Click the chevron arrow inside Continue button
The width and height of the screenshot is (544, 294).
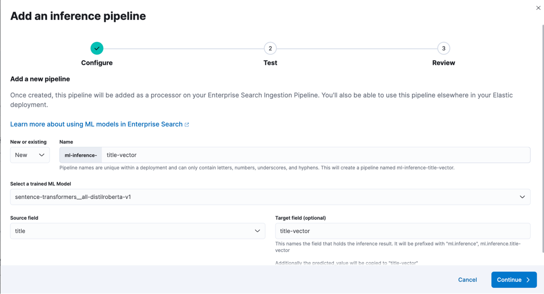pyautogui.click(x=527, y=280)
